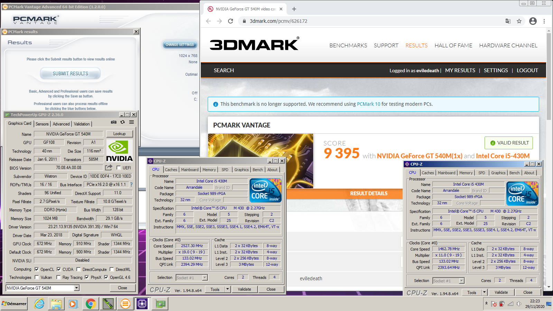
Task: Open the Caches tab in the left CPU-Z window
Action: coord(171,170)
